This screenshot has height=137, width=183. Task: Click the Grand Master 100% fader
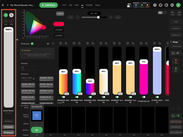pos(8,67)
